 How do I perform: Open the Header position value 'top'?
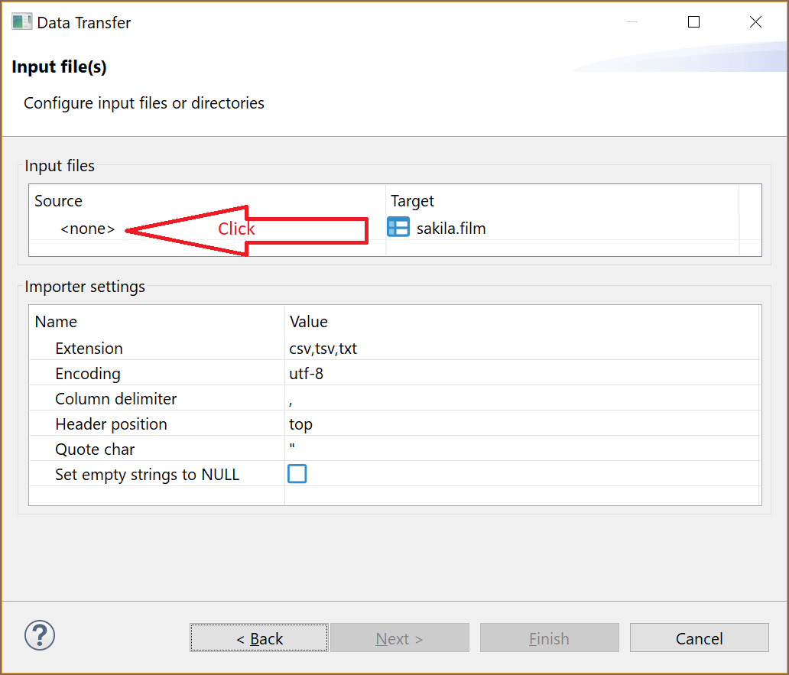tap(301, 424)
